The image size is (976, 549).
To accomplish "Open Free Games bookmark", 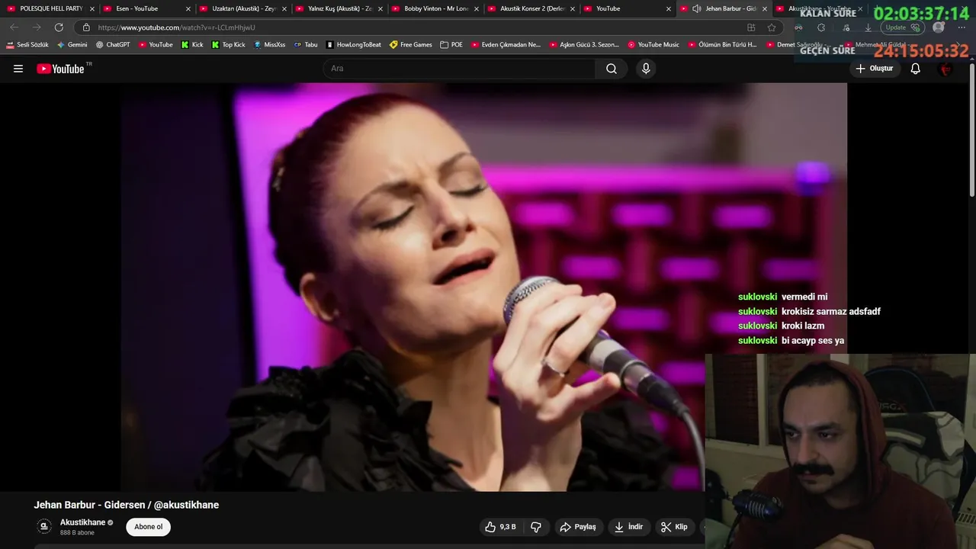I will click(411, 45).
